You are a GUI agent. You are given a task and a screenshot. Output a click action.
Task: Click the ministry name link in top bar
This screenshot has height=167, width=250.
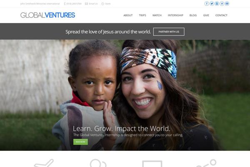click(40, 4)
